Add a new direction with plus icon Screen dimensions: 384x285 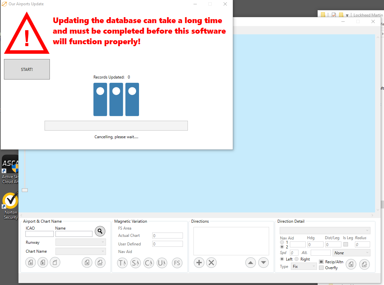tap(199, 263)
